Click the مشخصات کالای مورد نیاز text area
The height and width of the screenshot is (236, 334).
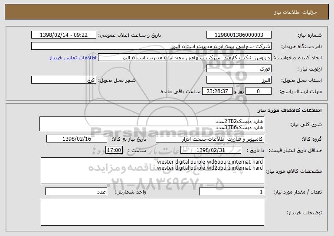point(152,171)
